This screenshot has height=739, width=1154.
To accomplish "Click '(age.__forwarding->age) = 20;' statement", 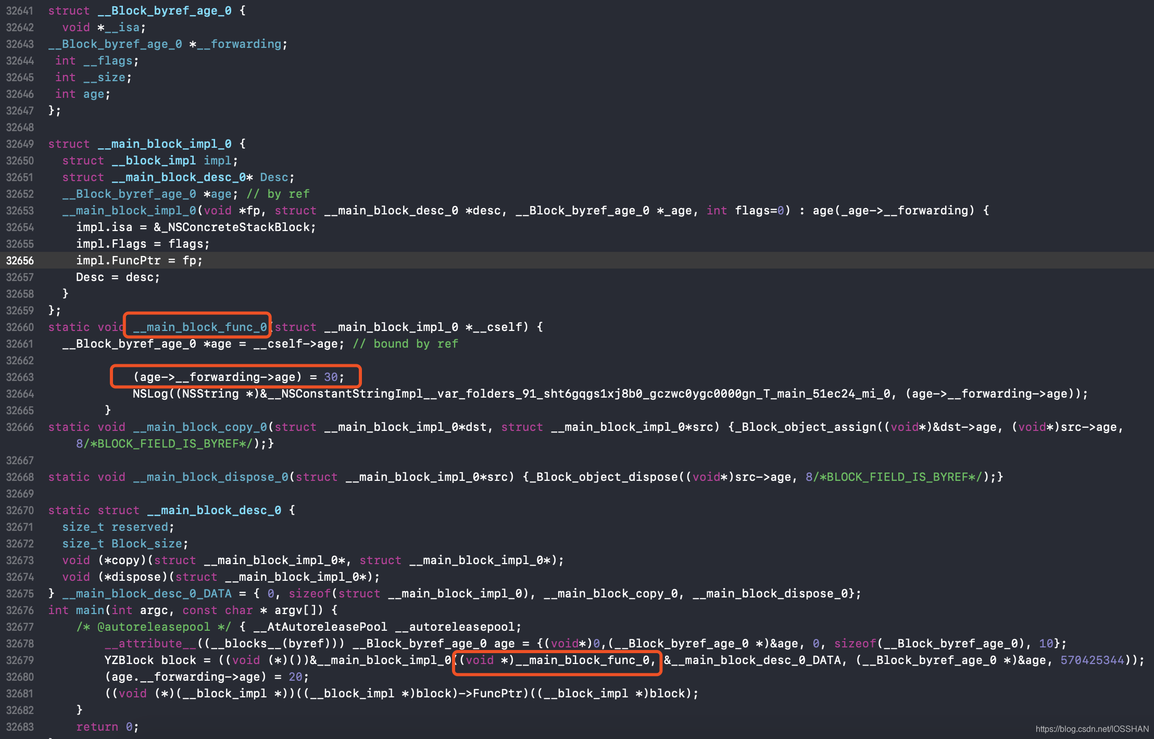I will click(207, 677).
